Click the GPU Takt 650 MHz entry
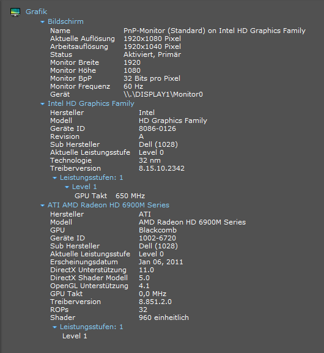The image size is (324, 353). pyautogui.click(x=110, y=196)
